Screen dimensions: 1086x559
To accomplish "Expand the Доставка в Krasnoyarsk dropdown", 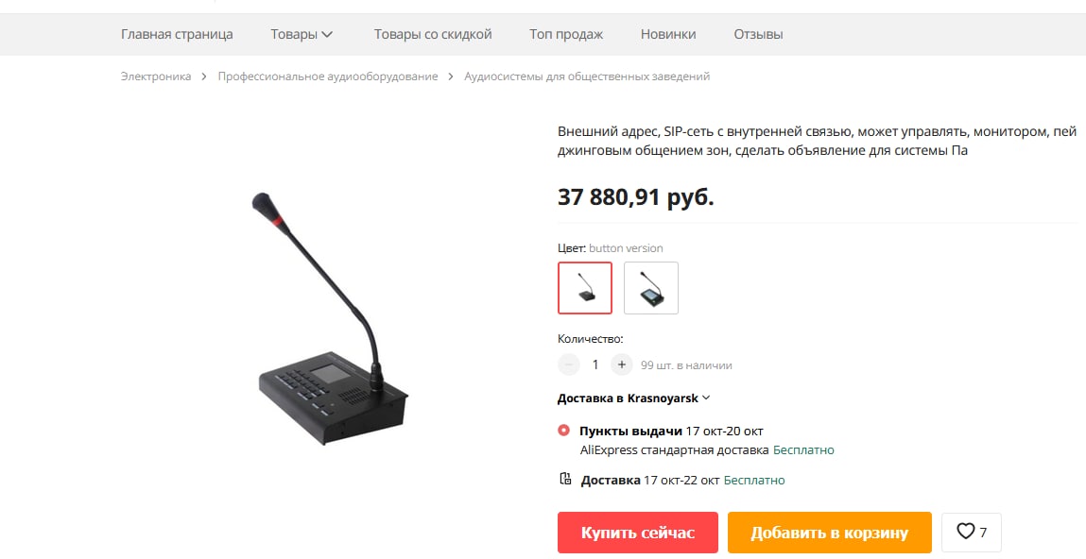I will [x=633, y=398].
